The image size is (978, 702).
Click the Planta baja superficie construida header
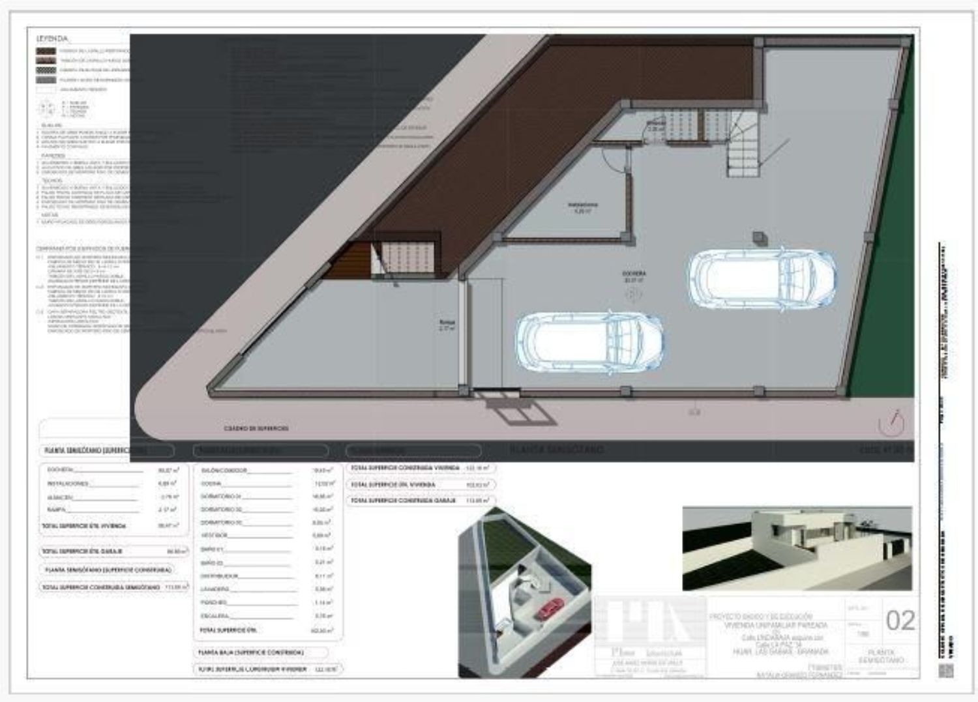click(261, 652)
